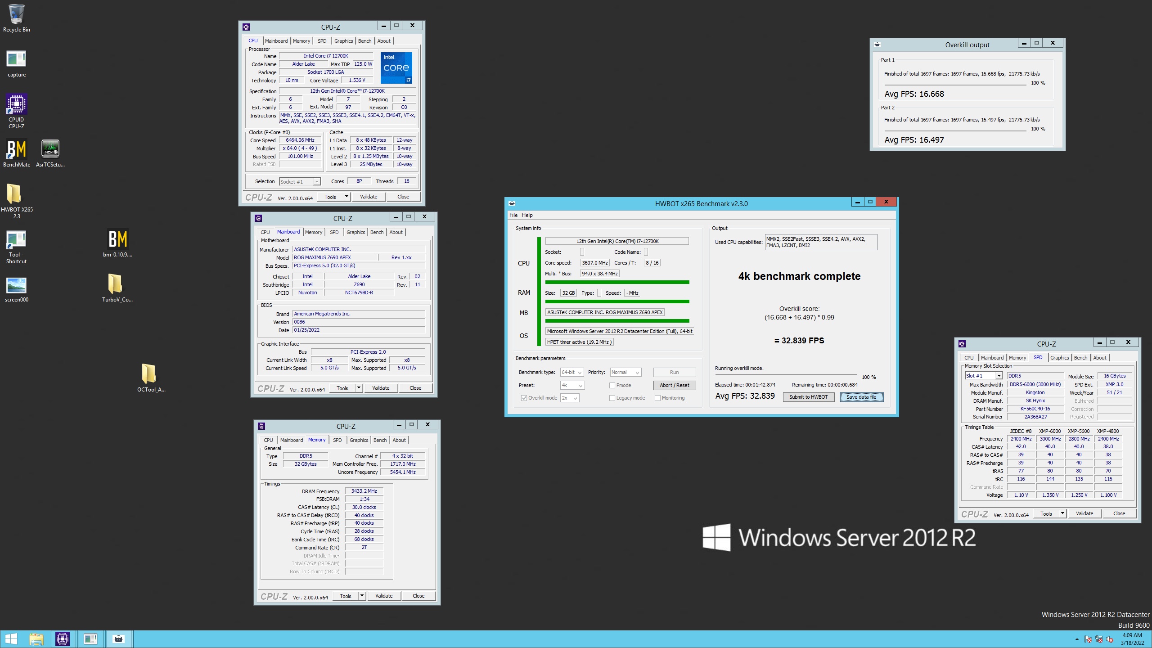
Task: Click the Part 1 progress bar
Action: 955,84
